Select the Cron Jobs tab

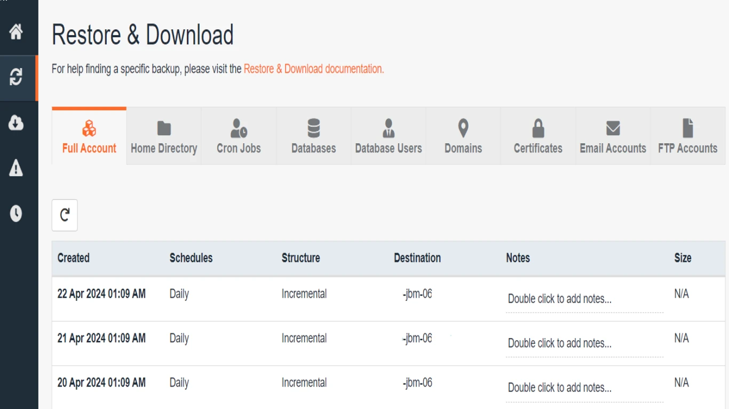coord(239,137)
